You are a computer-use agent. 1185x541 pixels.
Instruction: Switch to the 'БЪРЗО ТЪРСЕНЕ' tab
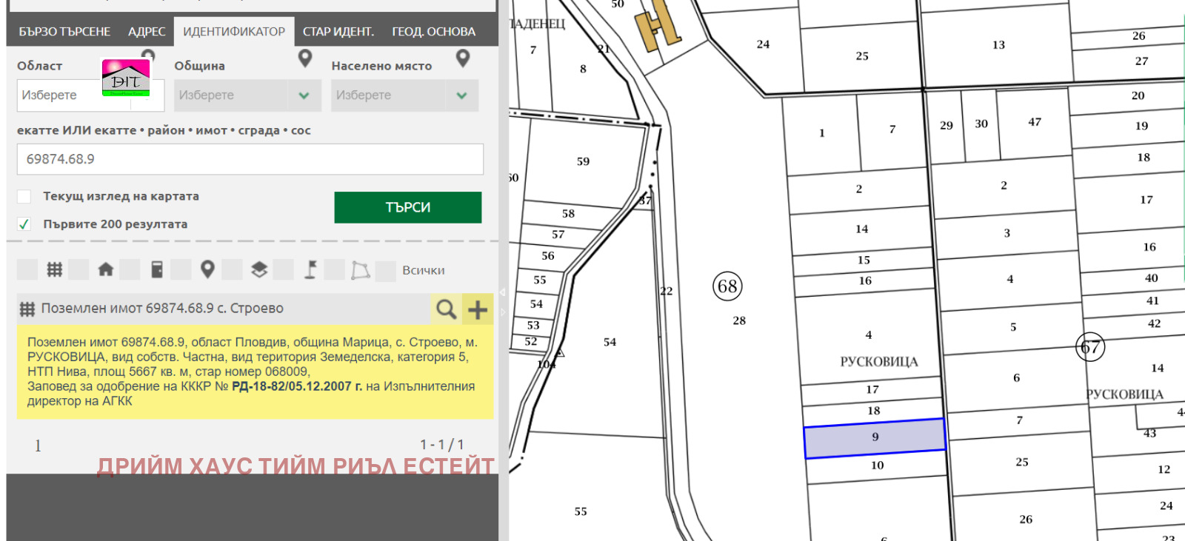64,32
